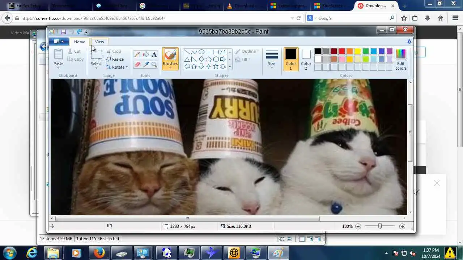The width and height of the screenshot is (463, 260).
Task: Choose the Rectangle shape
Action: 209,52
